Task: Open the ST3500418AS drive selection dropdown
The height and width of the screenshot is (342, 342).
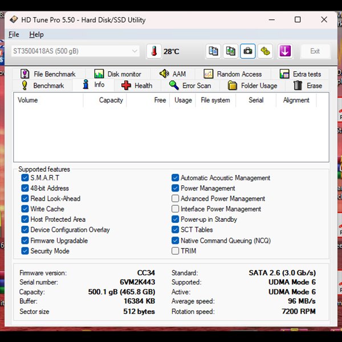Action: point(75,51)
